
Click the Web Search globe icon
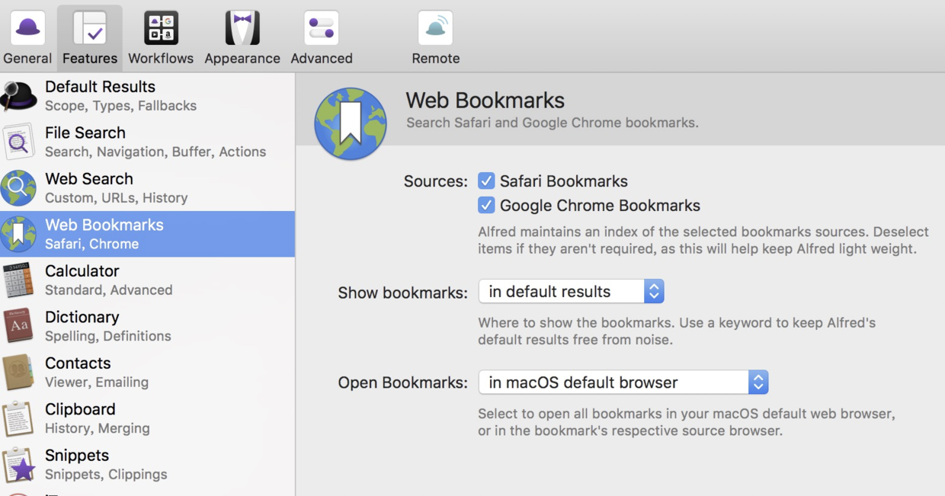18,188
